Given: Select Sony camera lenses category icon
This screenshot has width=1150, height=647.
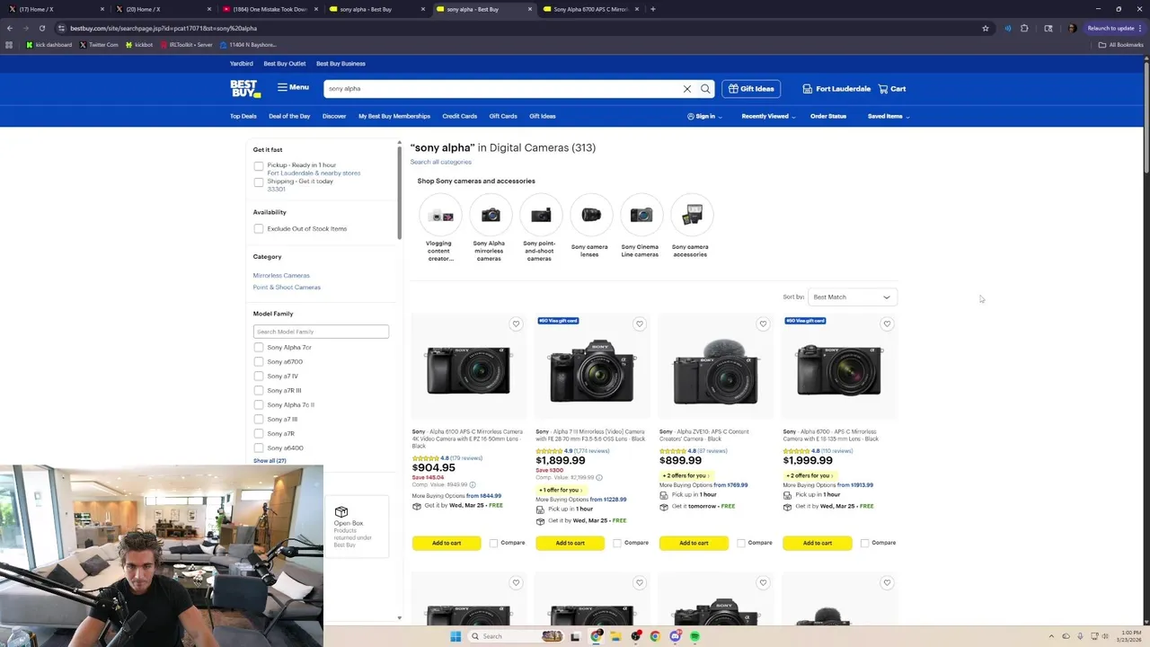Looking at the screenshot, I should 591,216.
